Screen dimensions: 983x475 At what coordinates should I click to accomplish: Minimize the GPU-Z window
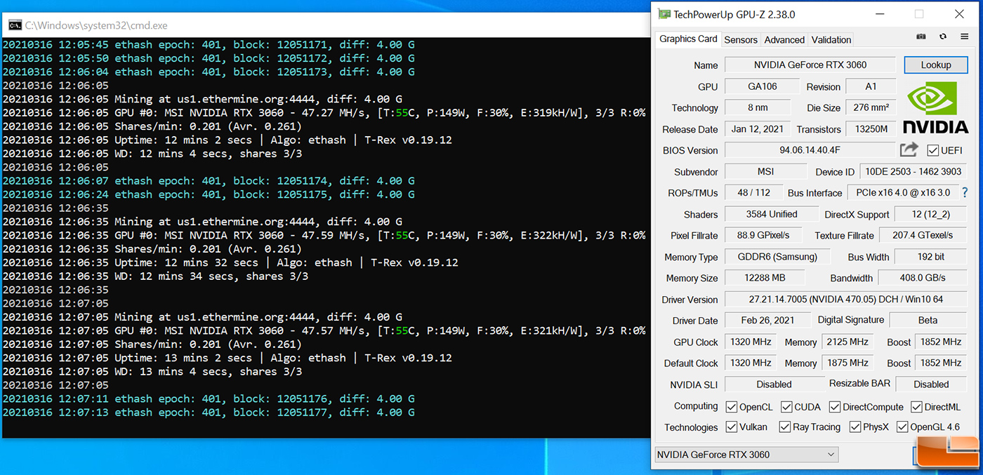tap(878, 14)
